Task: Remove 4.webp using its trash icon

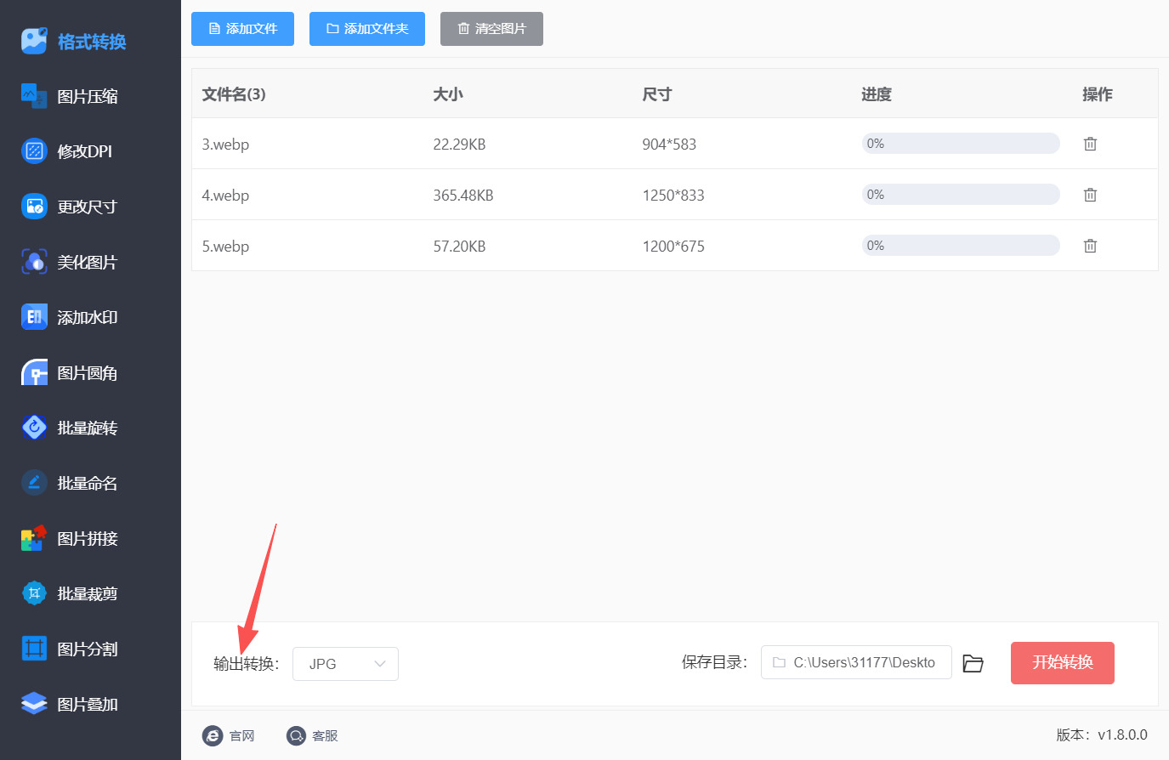Action: (x=1090, y=195)
